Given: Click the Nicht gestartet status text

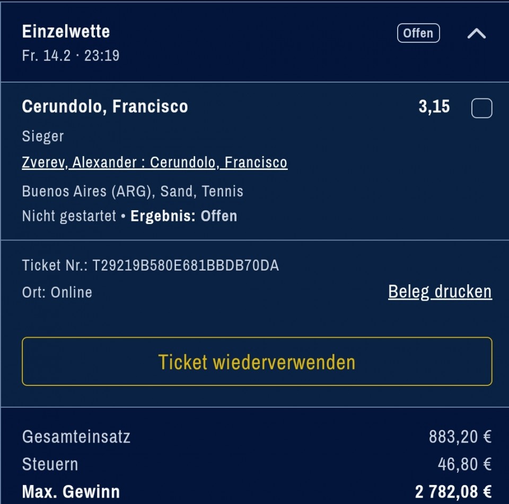Looking at the screenshot, I should pos(69,216).
